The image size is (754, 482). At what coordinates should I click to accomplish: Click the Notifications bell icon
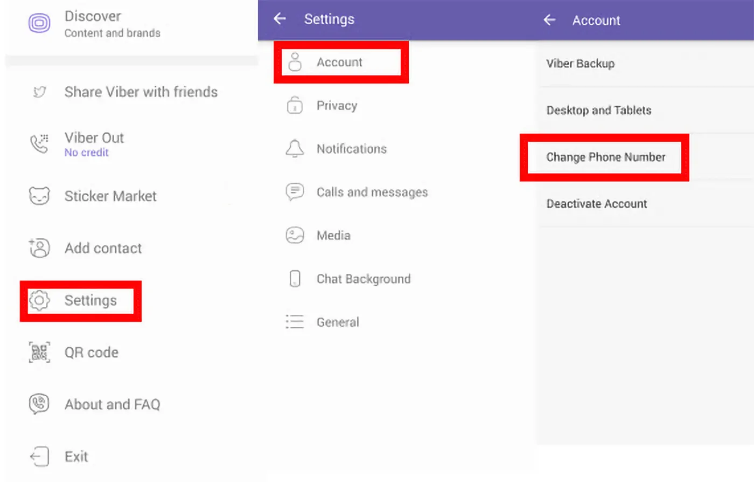point(295,148)
